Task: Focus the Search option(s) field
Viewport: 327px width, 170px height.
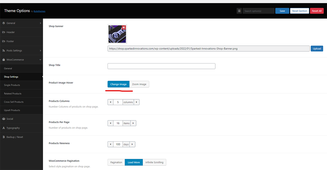Action: [x=258, y=11]
